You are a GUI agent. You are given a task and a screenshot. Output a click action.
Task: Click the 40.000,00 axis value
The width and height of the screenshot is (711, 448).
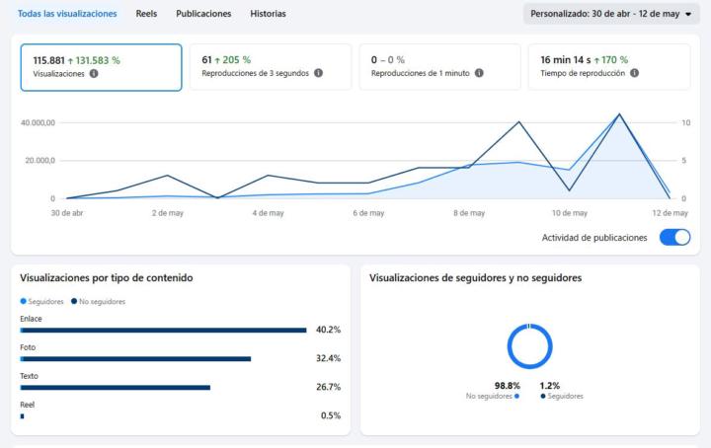click(39, 122)
